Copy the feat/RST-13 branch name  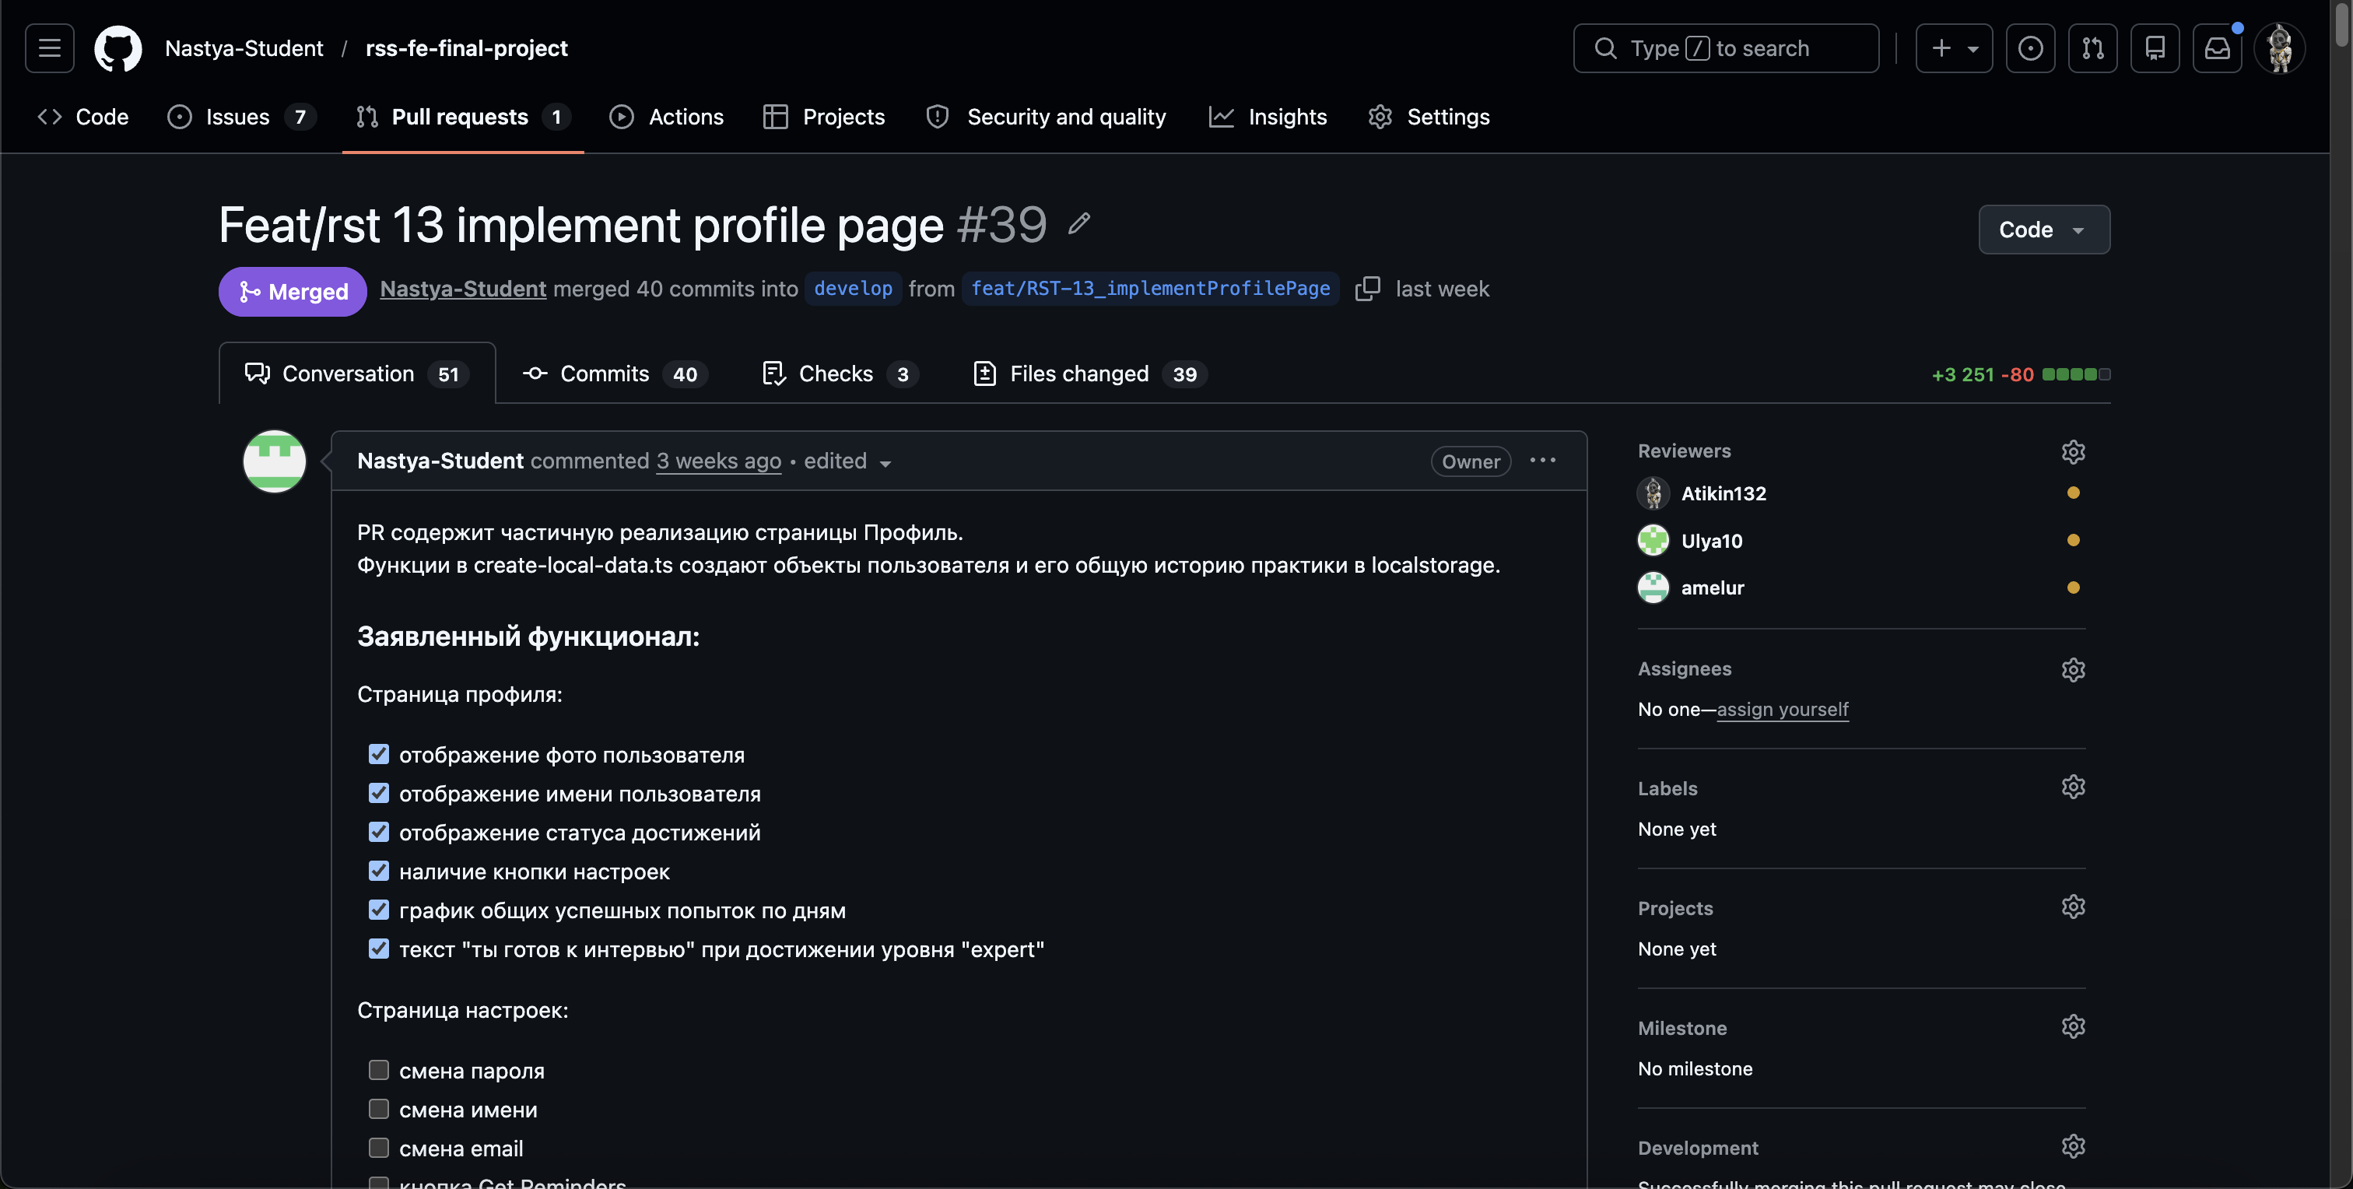click(x=1369, y=289)
